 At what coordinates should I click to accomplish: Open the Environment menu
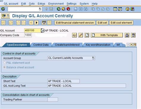(56, 4)
